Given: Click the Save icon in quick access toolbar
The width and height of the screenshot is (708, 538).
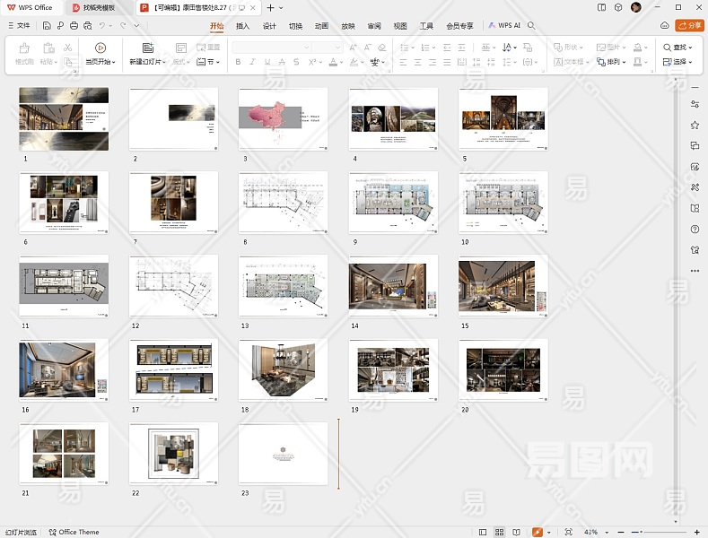Looking at the screenshot, I should tap(47, 26).
